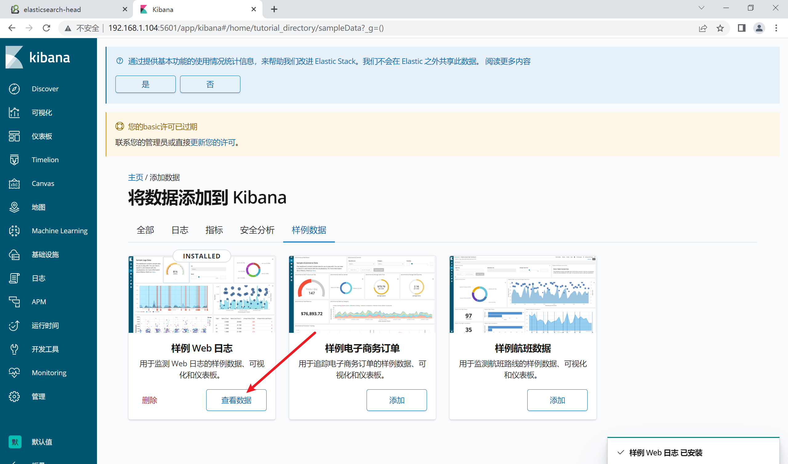Viewport: 788px width, 464px height.
Task: Open the 仪表板 dashboard icon
Action: click(14, 136)
